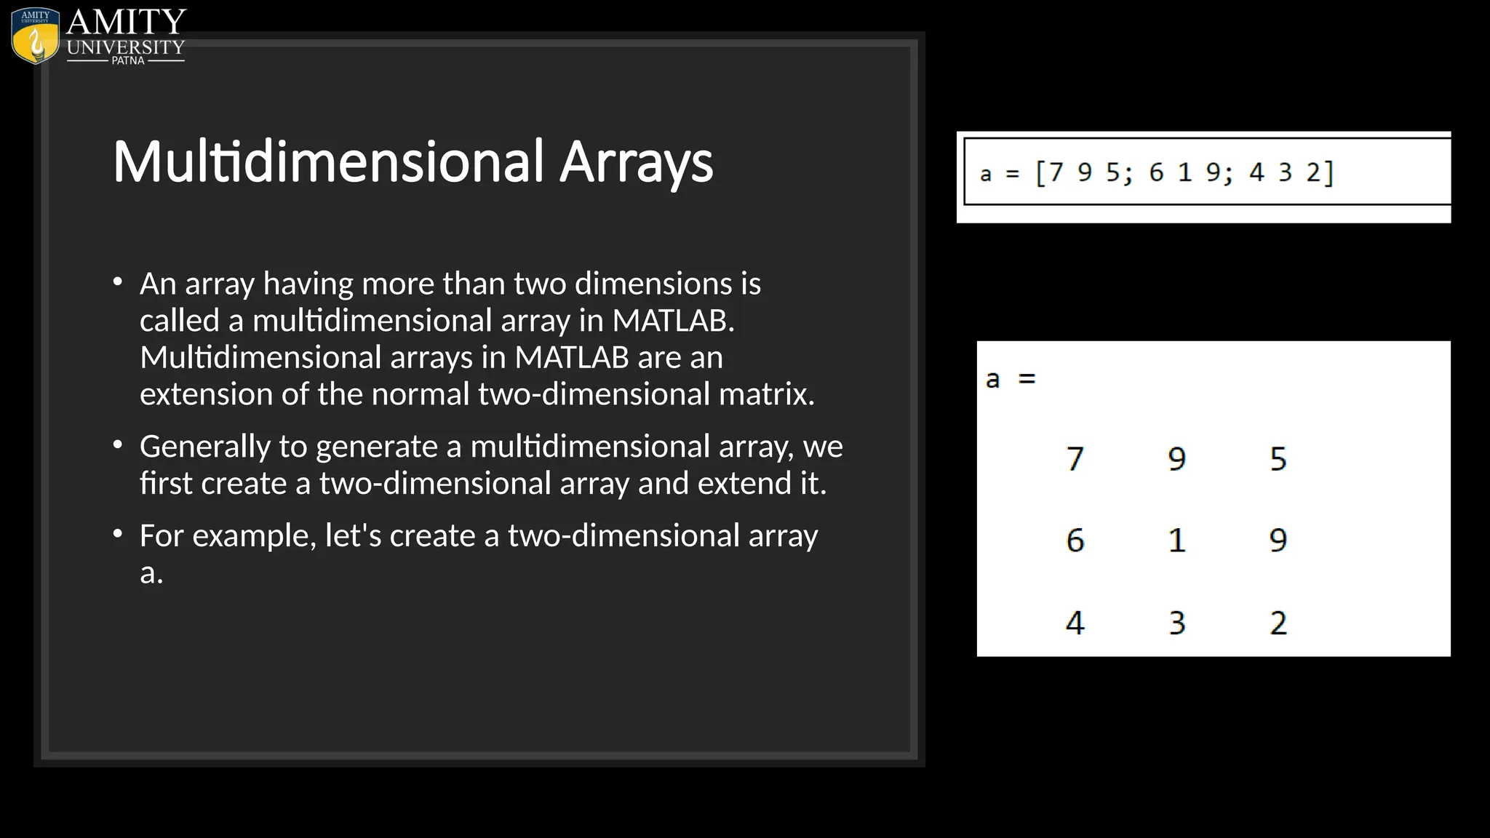Click the 7 in the output matrix

pos(1075,459)
